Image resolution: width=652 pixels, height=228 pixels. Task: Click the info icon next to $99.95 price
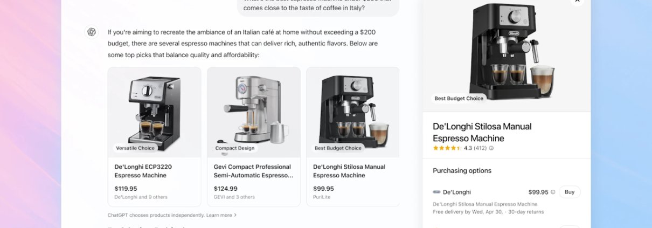[x=553, y=192]
